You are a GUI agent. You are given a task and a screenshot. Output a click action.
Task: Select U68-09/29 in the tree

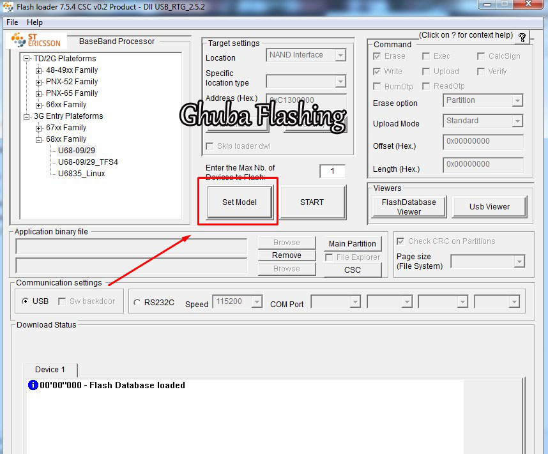click(x=77, y=151)
